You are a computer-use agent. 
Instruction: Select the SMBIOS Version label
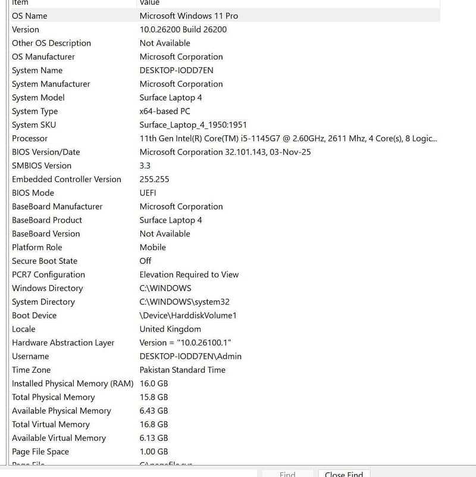point(42,166)
